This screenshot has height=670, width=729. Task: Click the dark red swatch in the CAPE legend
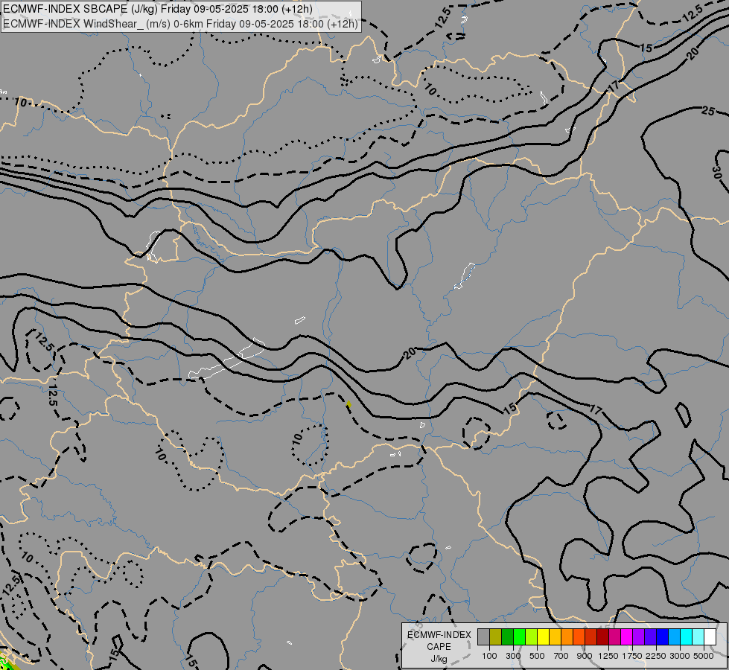pyautogui.click(x=603, y=637)
